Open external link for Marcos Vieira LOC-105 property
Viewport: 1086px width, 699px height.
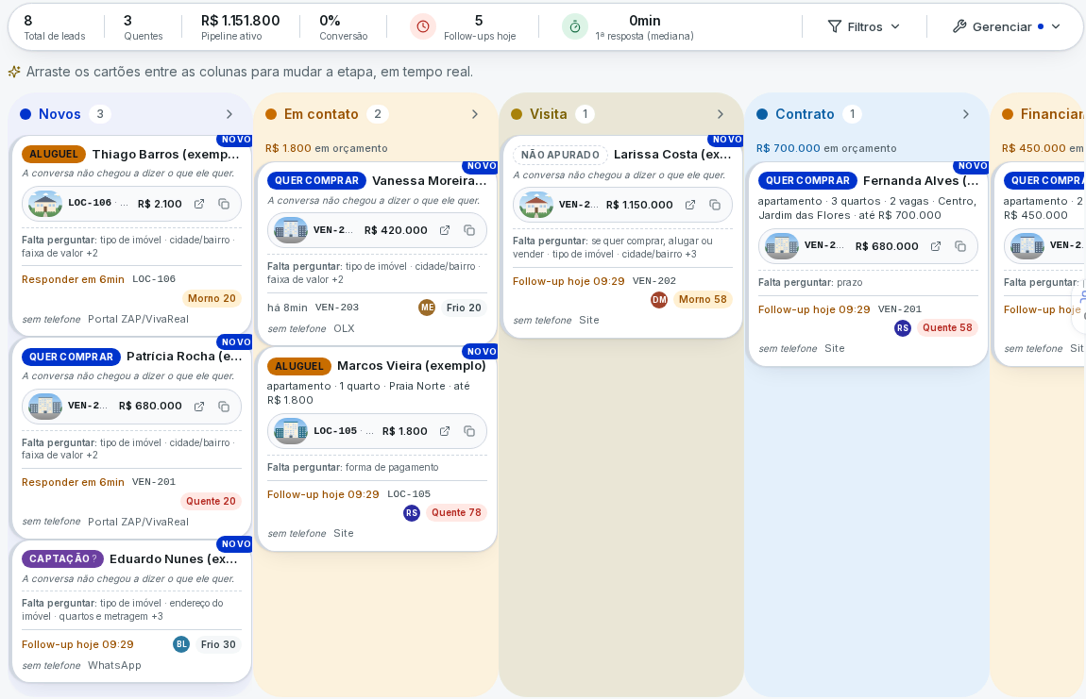click(445, 431)
